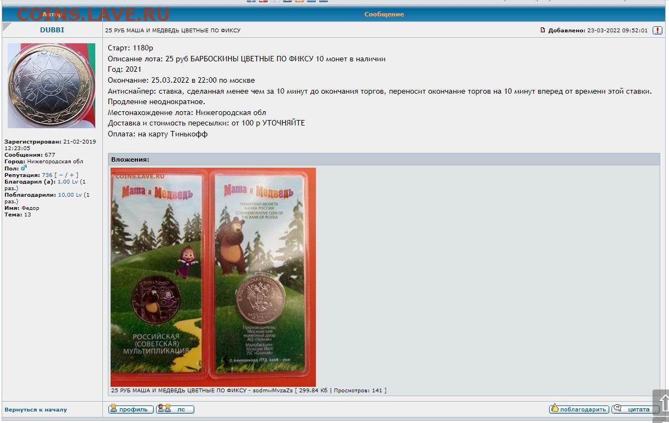Click the цитата quote button
This screenshot has width=669, height=423.
click(x=635, y=409)
